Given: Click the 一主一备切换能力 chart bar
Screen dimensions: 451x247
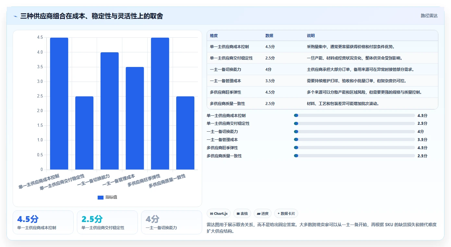Looking at the screenshot, I should tap(110, 111).
